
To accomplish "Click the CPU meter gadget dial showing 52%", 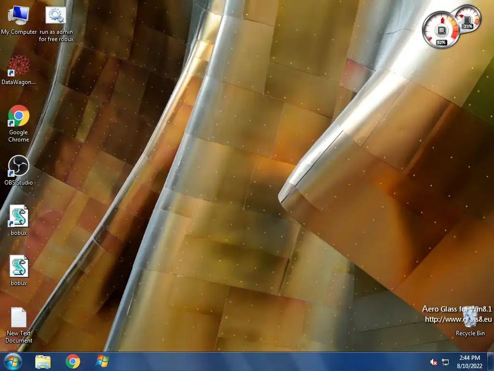I will tap(441, 30).
